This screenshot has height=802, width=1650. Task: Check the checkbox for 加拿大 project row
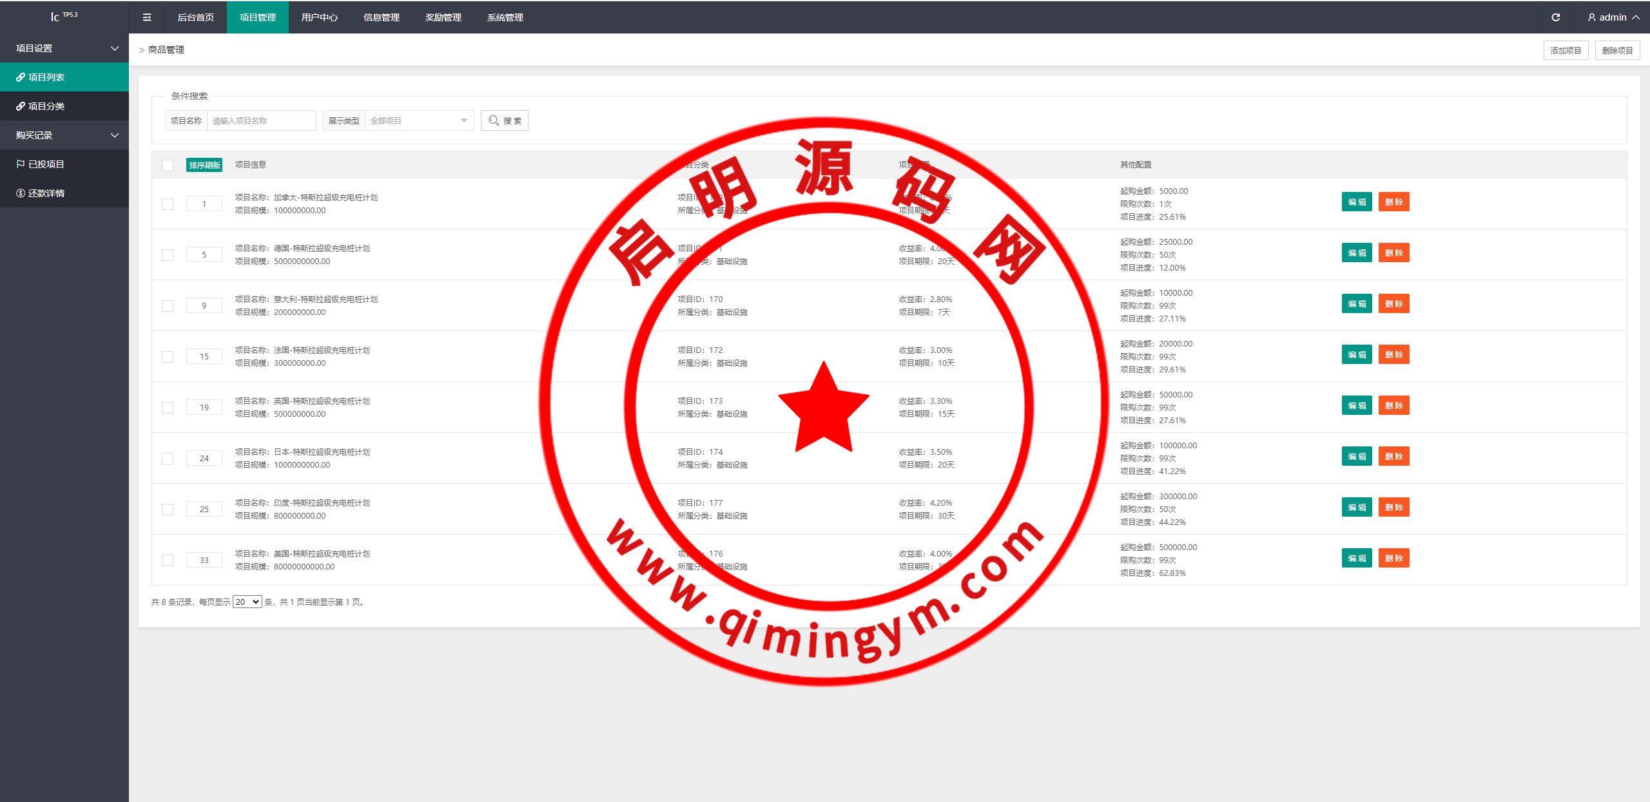click(x=168, y=204)
